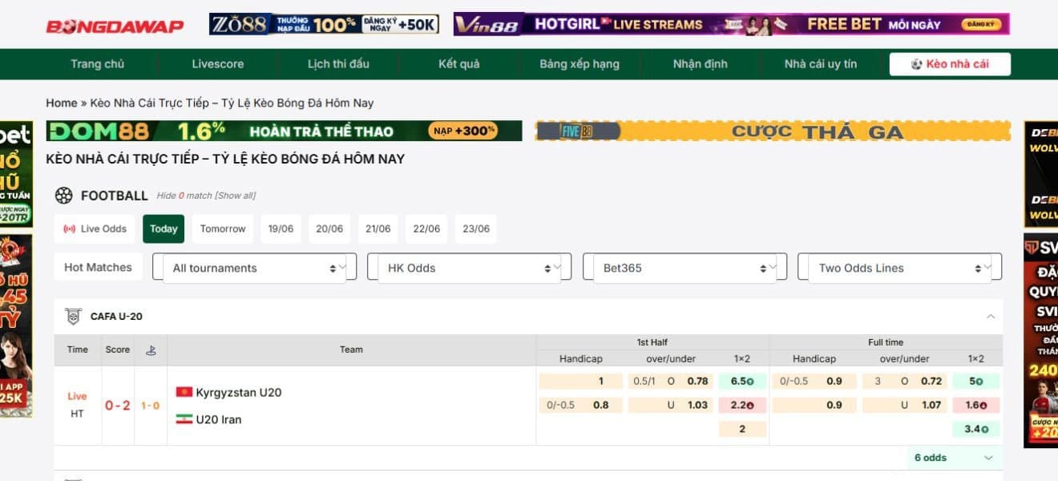Click the BONGDAWAP site logo

(x=115, y=26)
